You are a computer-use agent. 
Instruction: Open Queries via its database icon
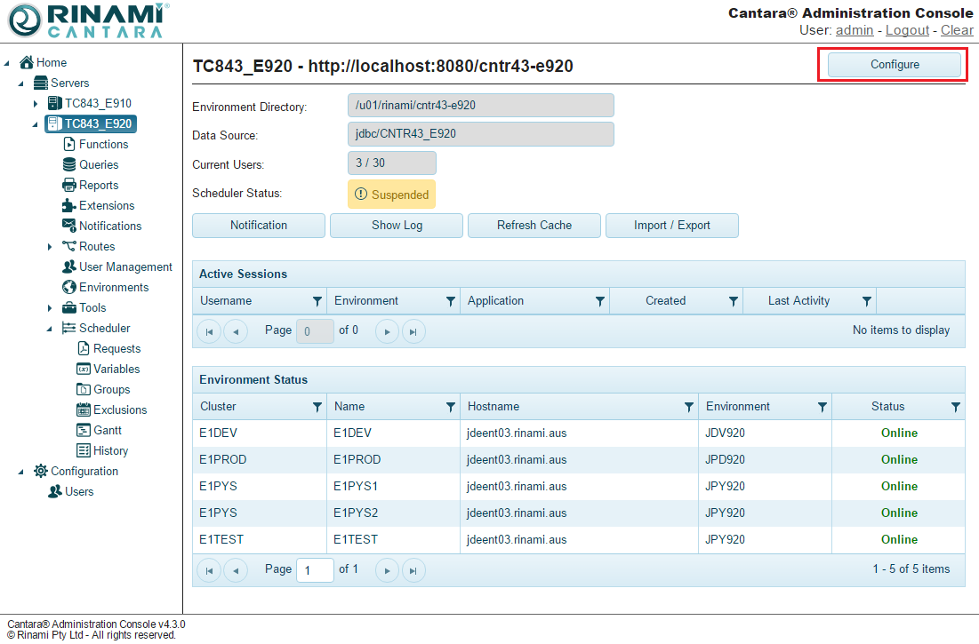[69, 164]
